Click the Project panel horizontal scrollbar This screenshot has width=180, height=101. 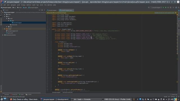point(21,93)
